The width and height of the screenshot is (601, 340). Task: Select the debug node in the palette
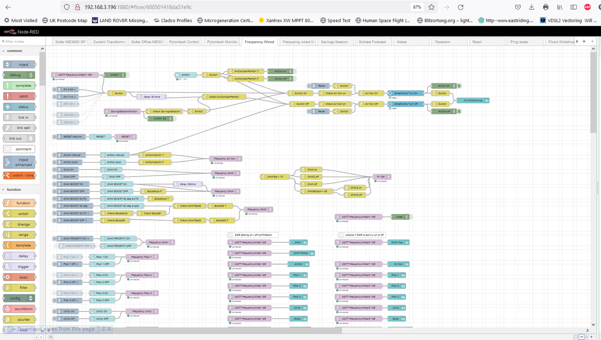click(x=19, y=75)
